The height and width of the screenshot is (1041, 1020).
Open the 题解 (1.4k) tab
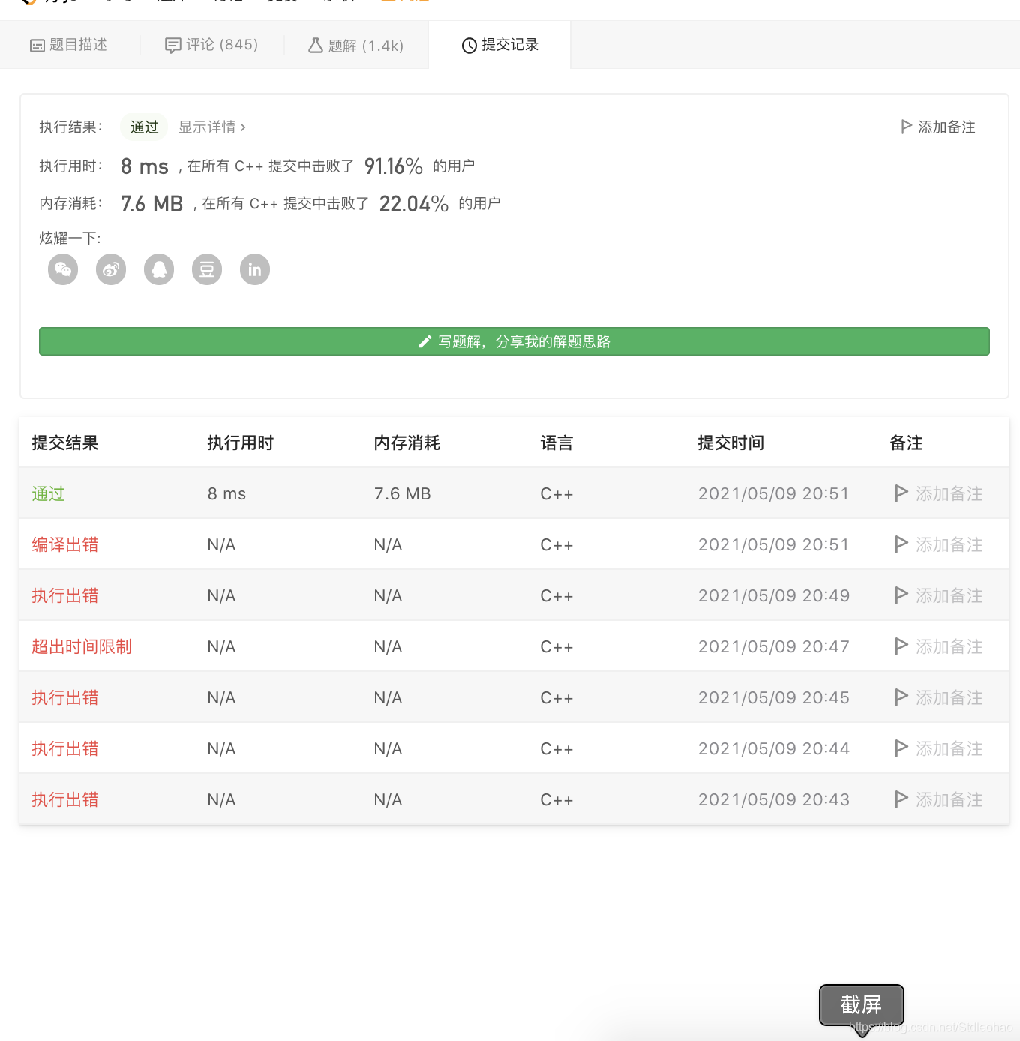point(356,45)
